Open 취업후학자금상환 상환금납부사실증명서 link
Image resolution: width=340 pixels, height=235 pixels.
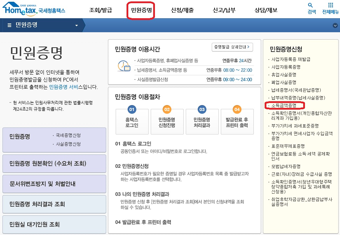coord(302,202)
